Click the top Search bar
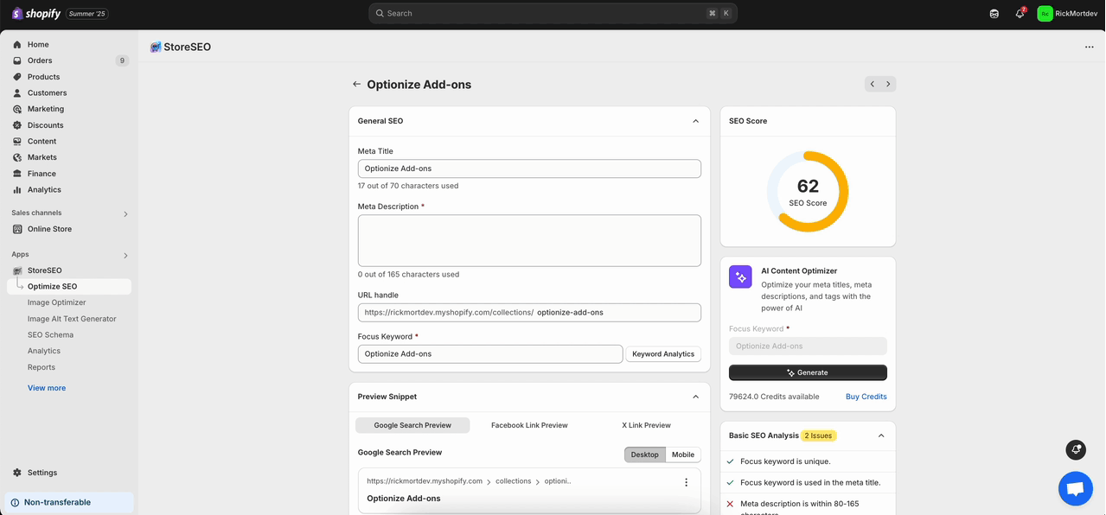 tap(553, 14)
